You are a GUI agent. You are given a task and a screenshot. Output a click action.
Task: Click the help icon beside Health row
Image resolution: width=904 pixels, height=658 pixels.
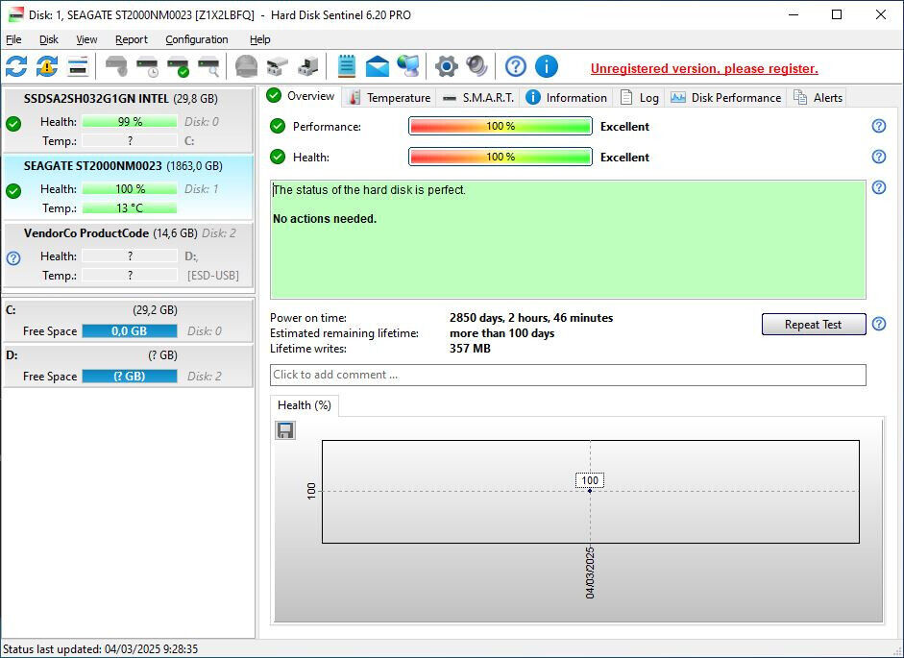coord(879,157)
